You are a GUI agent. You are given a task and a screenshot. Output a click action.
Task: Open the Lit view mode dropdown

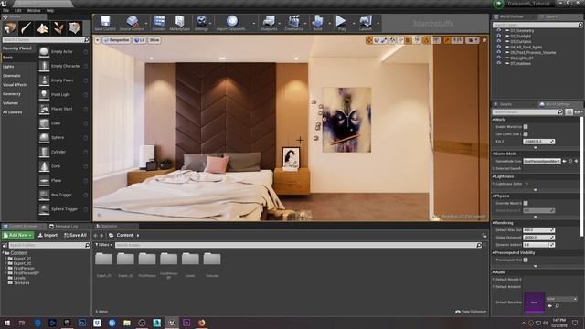(x=140, y=40)
